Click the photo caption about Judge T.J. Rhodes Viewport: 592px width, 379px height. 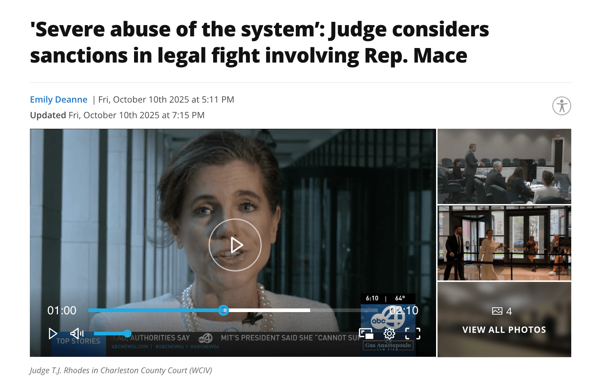(121, 370)
